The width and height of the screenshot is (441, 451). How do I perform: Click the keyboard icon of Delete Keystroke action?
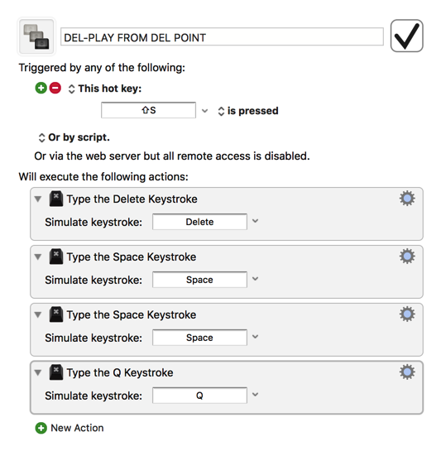[56, 199]
